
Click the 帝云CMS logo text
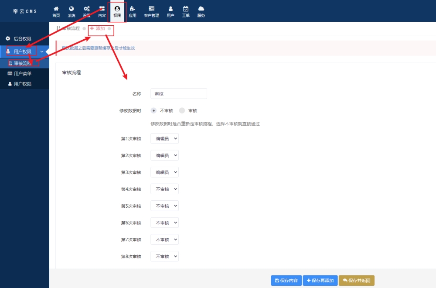click(x=25, y=11)
